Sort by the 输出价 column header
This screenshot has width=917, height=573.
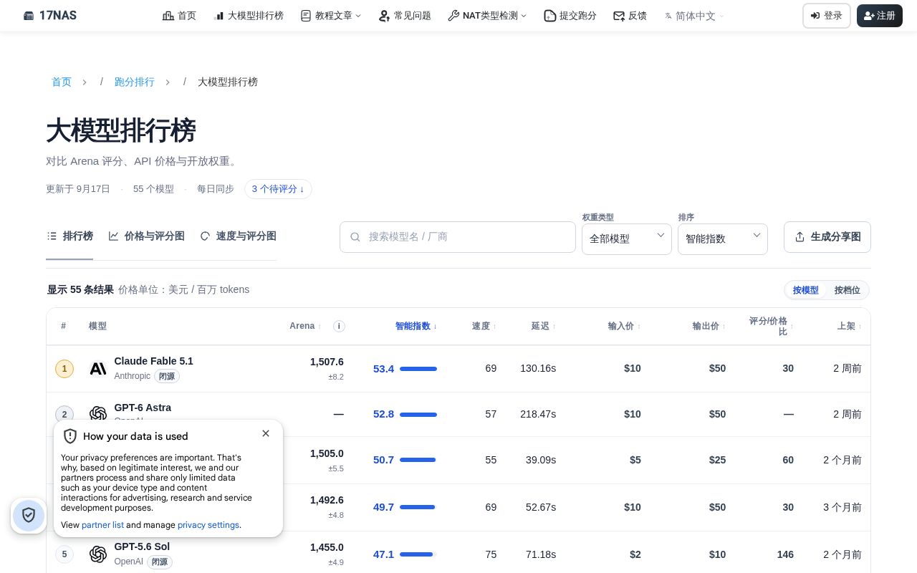(x=709, y=326)
